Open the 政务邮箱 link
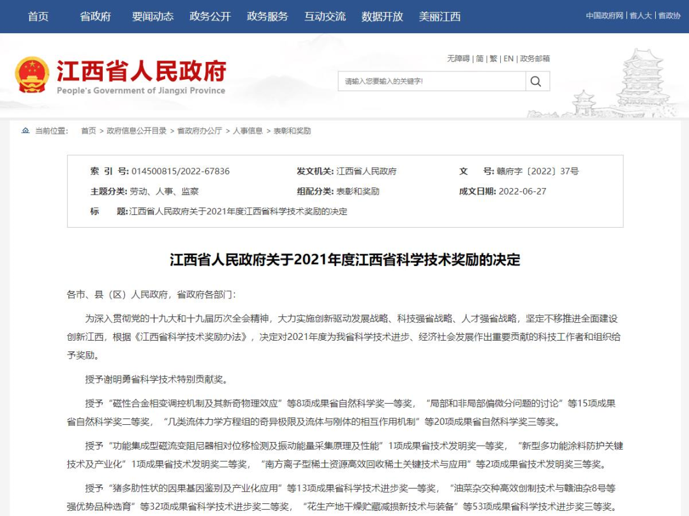The height and width of the screenshot is (516, 689). 535,59
